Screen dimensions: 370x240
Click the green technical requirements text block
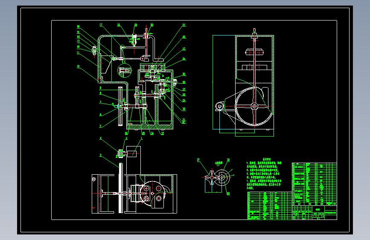(264, 173)
